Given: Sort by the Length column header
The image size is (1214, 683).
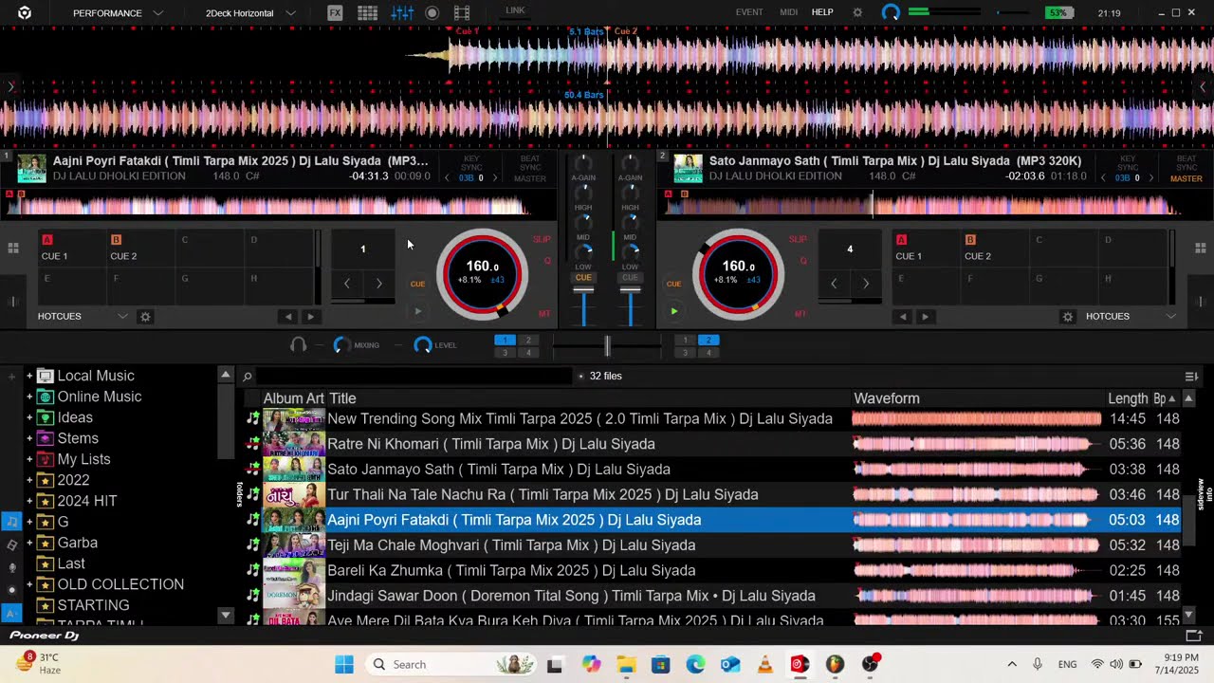Looking at the screenshot, I should click(1128, 399).
